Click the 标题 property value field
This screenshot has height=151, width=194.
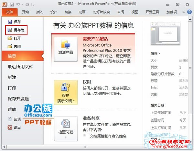click(x=184, y=81)
